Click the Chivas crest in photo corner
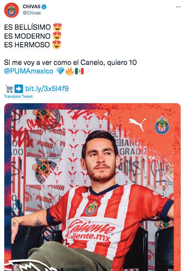The width and height of the screenshot is (183, 271). (162, 125)
